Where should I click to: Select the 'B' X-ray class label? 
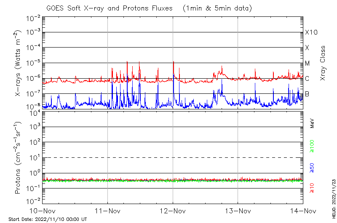pyautogui.click(x=307, y=94)
